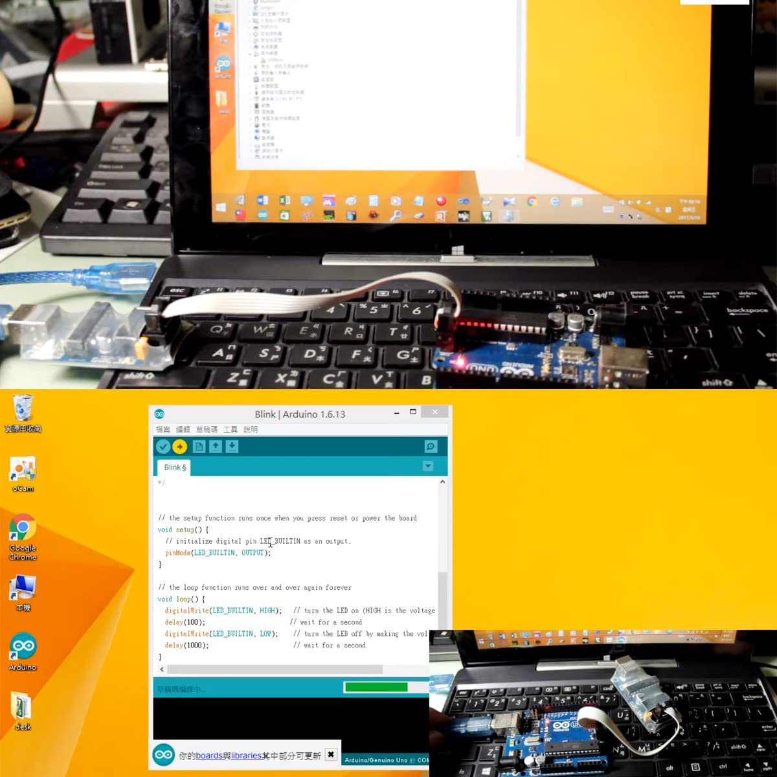The height and width of the screenshot is (777, 777).
Task: Click Start button on the photographed laptop taskbar
Action: click(x=221, y=207)
